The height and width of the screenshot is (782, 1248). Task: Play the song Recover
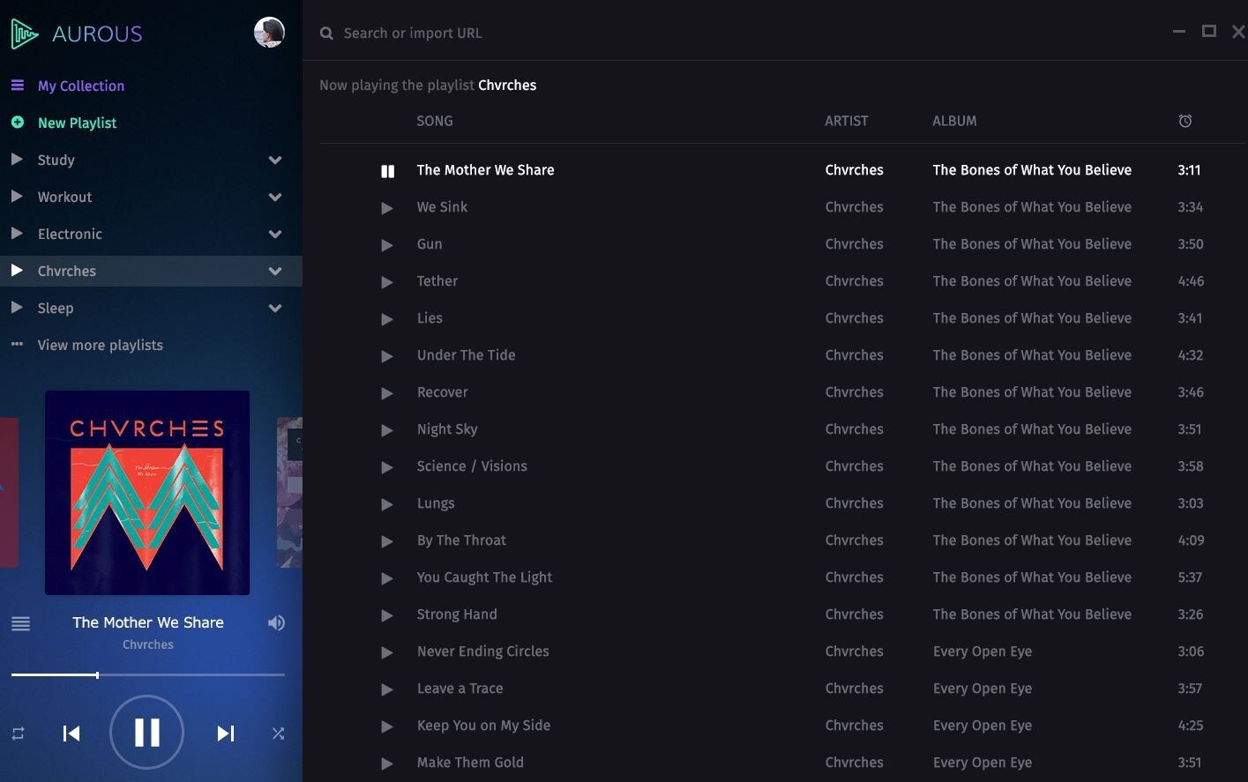[x=387, y=393]
